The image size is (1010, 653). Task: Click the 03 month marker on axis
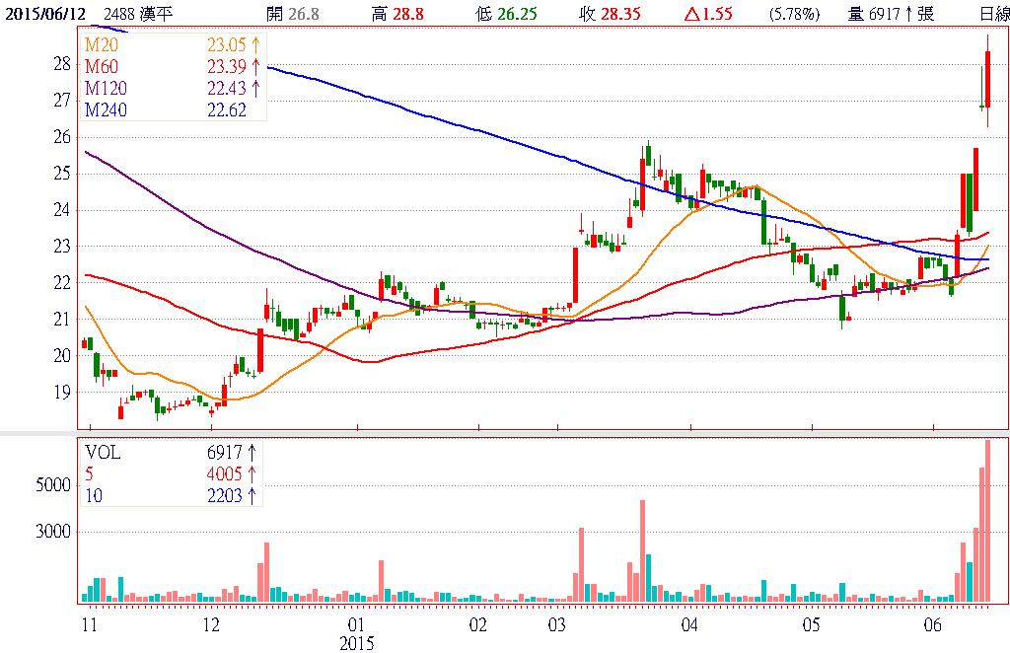click(557, 625)
